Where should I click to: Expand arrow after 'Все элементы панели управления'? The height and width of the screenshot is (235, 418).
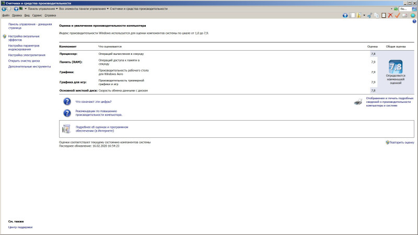click(108, 9)
